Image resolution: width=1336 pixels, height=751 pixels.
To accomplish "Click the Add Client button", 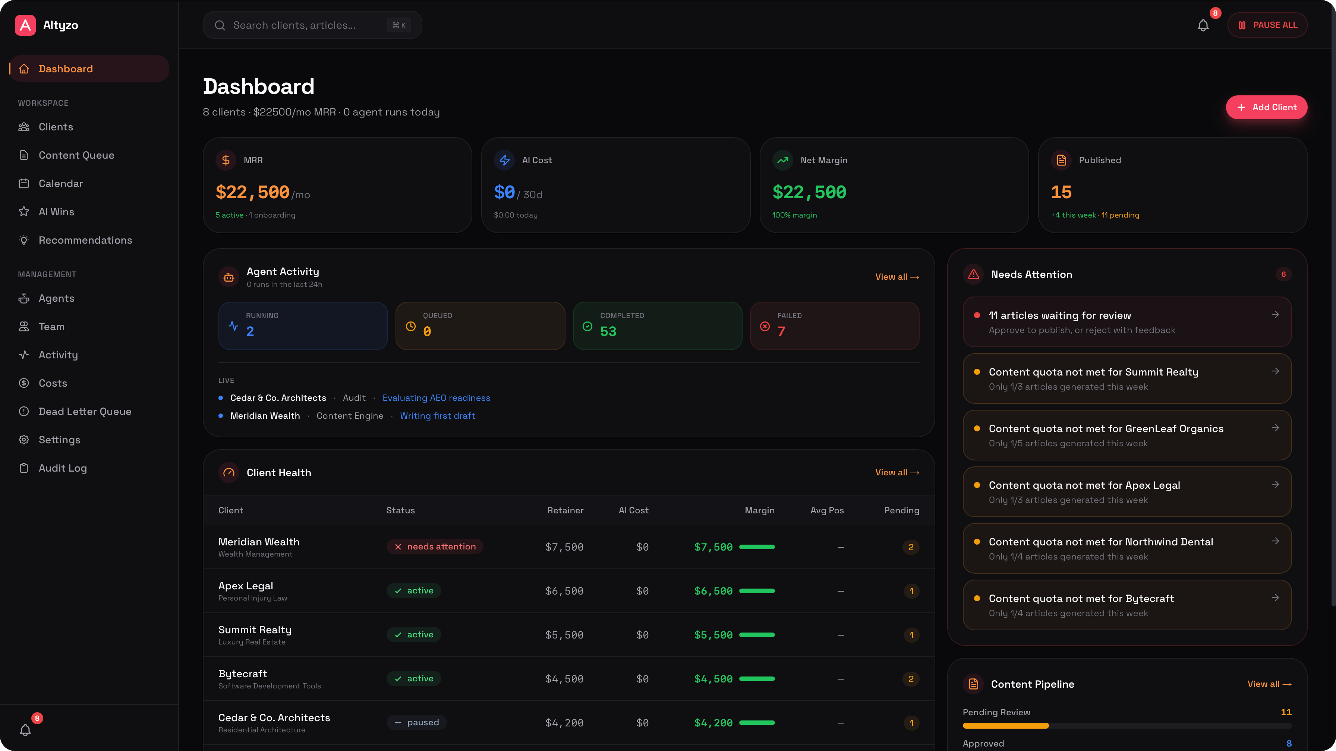I will (x=1266, y=107).
